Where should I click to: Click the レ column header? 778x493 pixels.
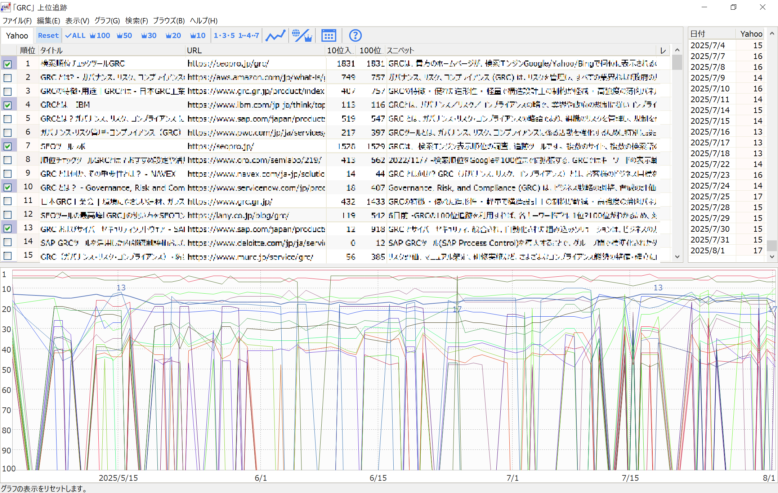click(x=663, y=50)
